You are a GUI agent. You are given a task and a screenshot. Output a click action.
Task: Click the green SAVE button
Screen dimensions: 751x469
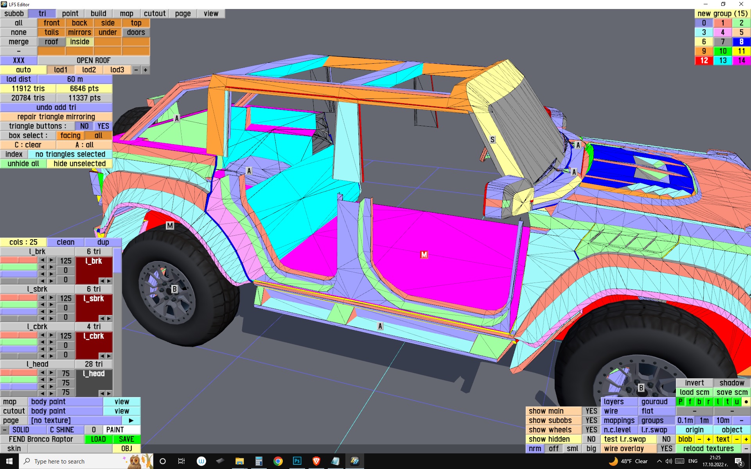pyautogui.click(x=126, y=439)
